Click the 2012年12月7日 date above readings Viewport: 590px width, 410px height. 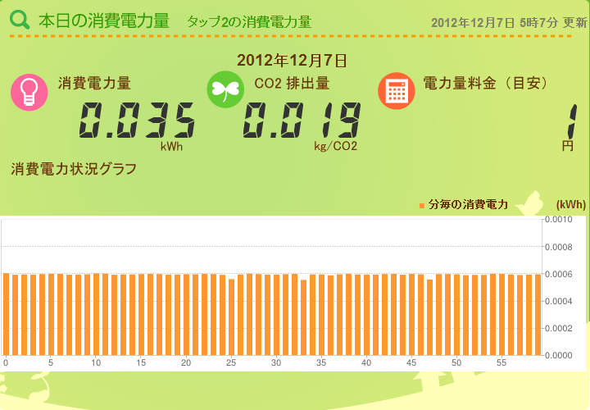point(292,61)
